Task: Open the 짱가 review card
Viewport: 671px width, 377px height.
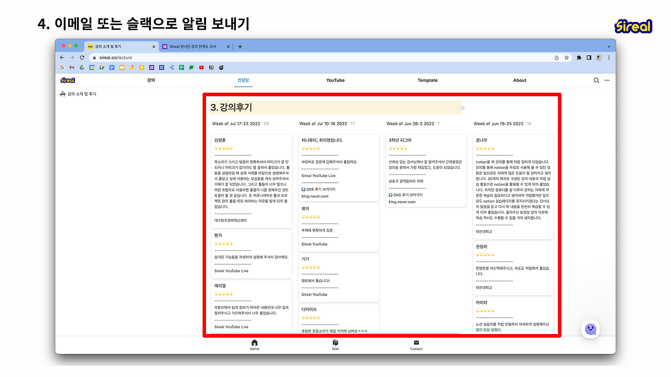Action: pyautogui.click(x=252, y=254)
